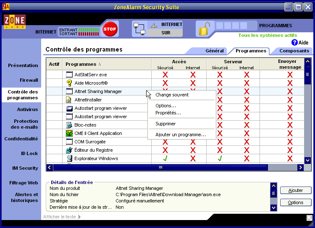315x228 pixels.
Task: Click the AltnetInstaller program icon
Action: point(69,100)
